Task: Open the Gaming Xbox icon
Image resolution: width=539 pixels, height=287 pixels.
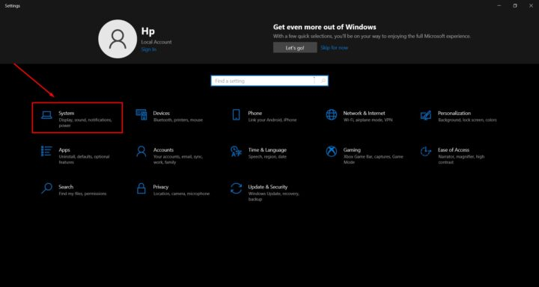Action: [332, 151]
